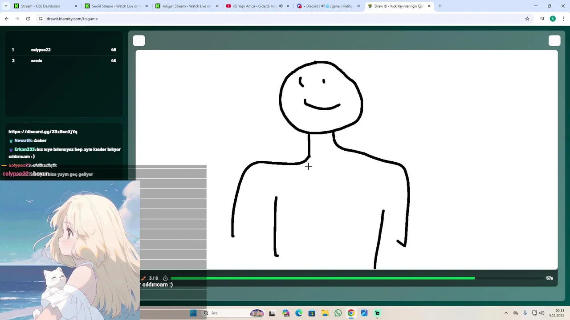This screenshot has width=570, height=320.
Task: Open WhatsApp from the taskbar
Action: pyautogui.click(x=338, y=313)
